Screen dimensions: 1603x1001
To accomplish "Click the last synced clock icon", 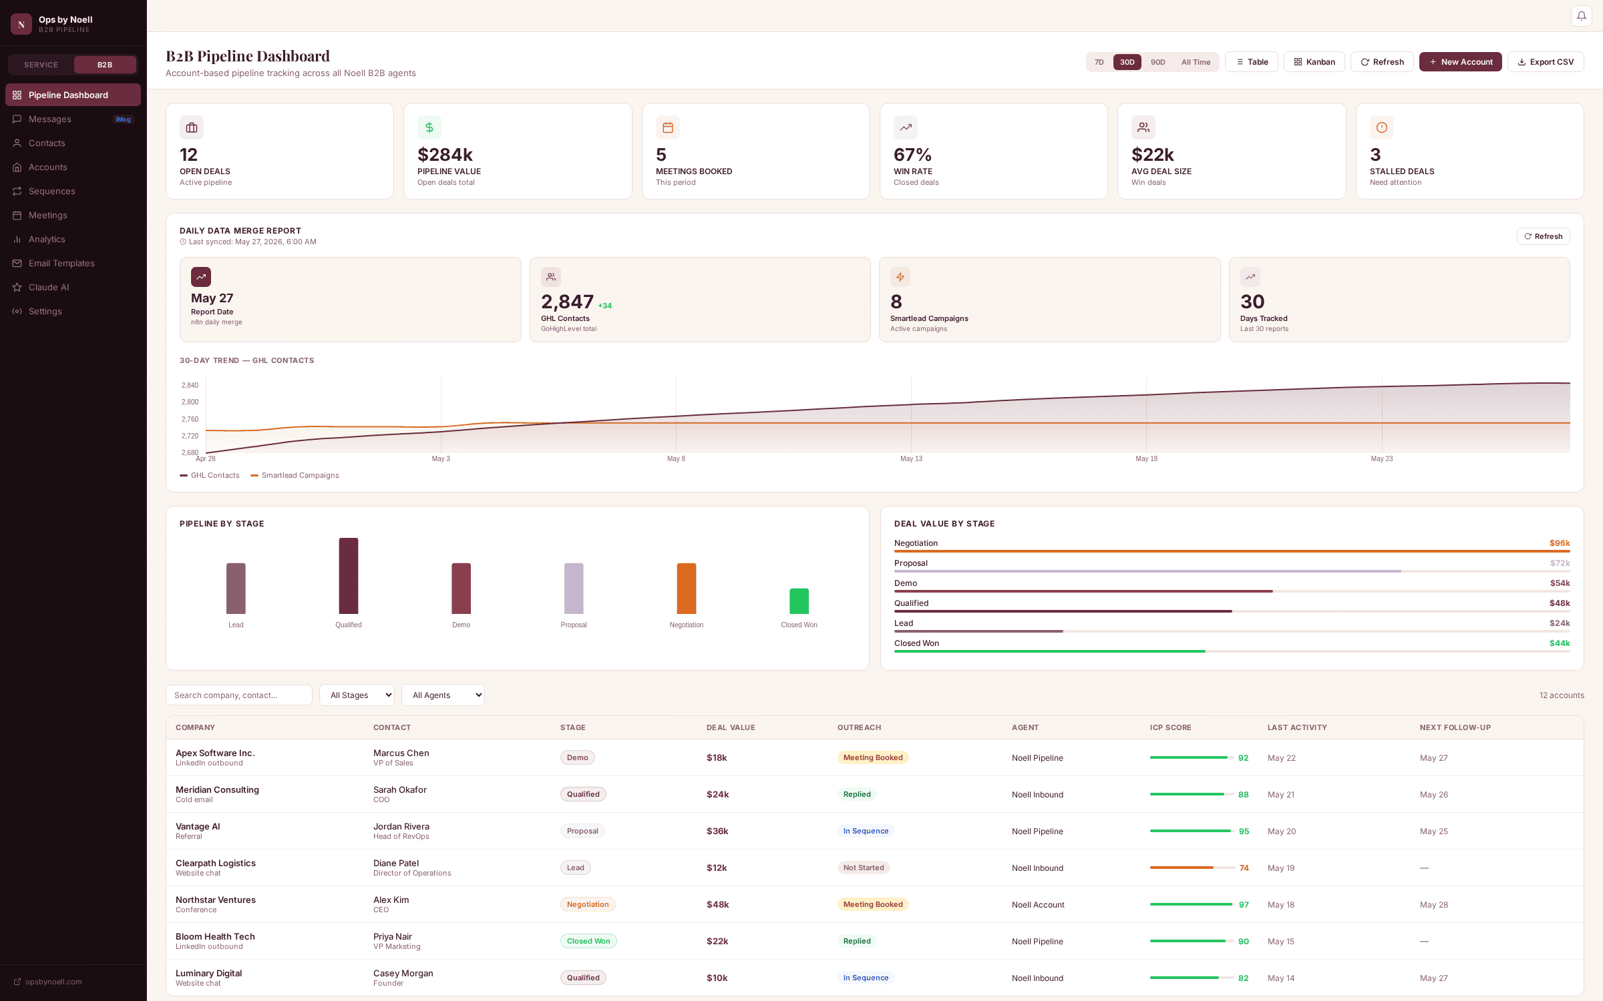I will coord(183,242).
